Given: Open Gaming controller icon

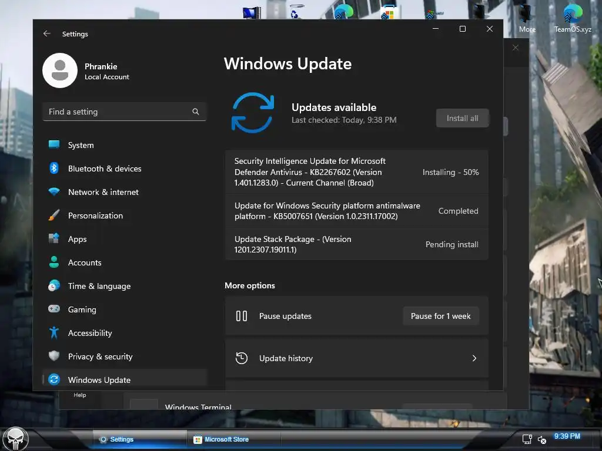Looking at the screenshot, I should [x=54, y=309].
